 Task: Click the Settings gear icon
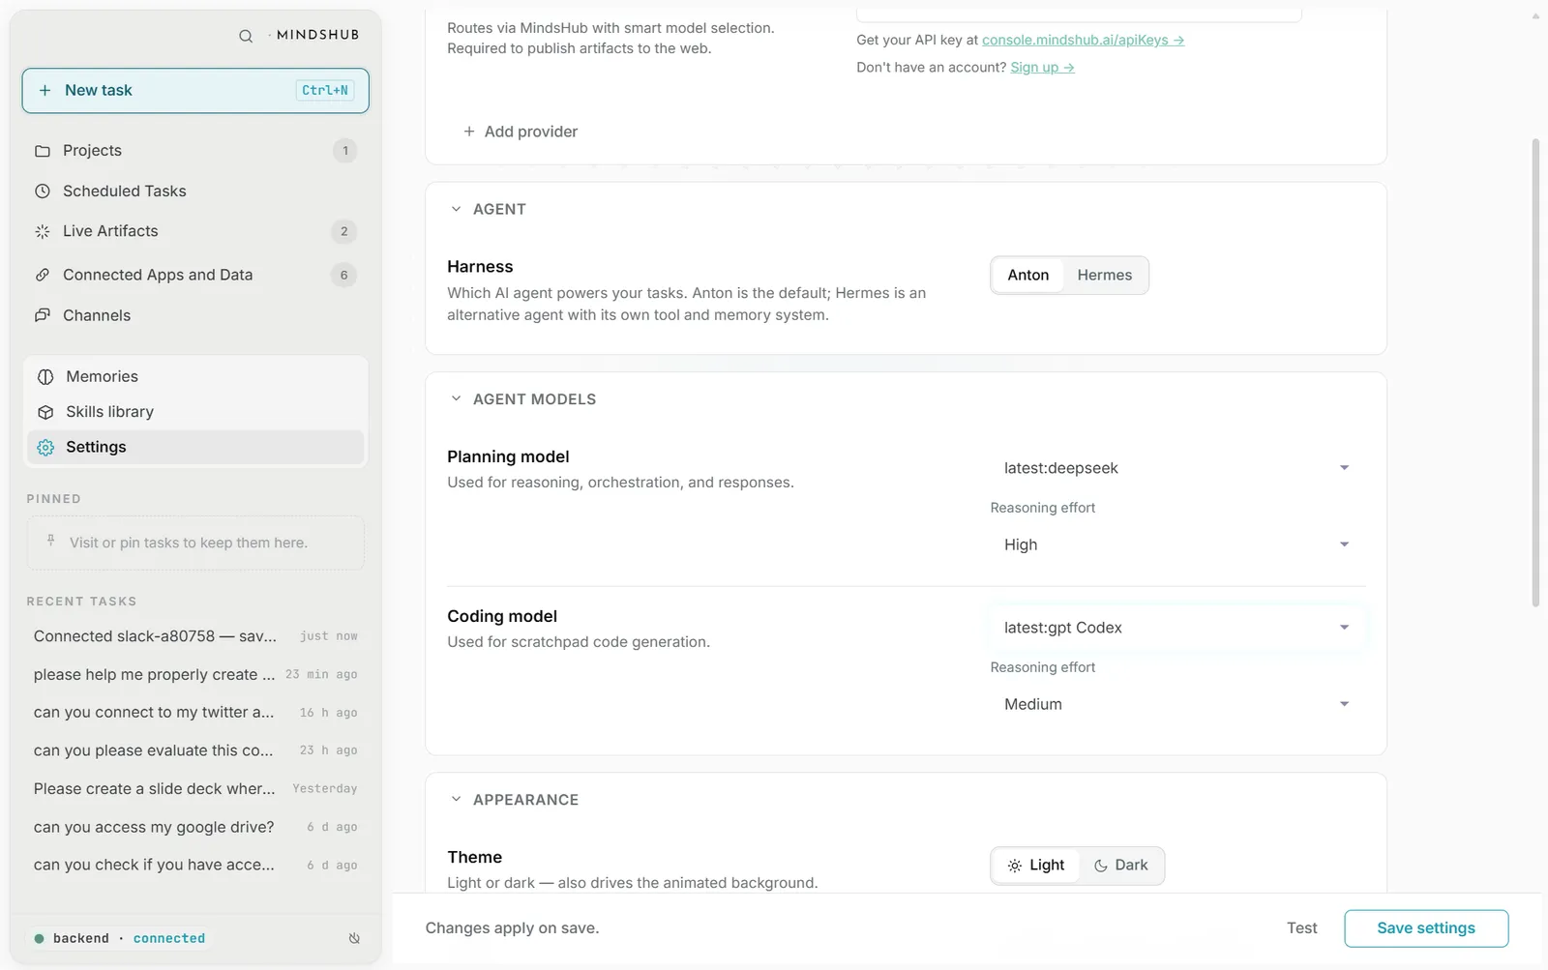coord(45,447)
